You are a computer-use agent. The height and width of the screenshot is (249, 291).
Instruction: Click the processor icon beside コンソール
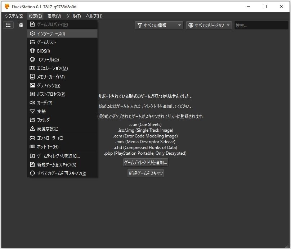pyautogui.click(x=32, y=59)
